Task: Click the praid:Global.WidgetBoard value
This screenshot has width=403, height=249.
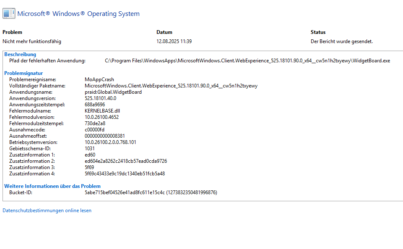Action: pyautogui.click(x=113, y=92)
